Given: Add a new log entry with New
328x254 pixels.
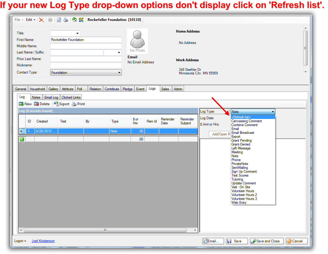Looking at the screenshot, I should pos(25,104).
